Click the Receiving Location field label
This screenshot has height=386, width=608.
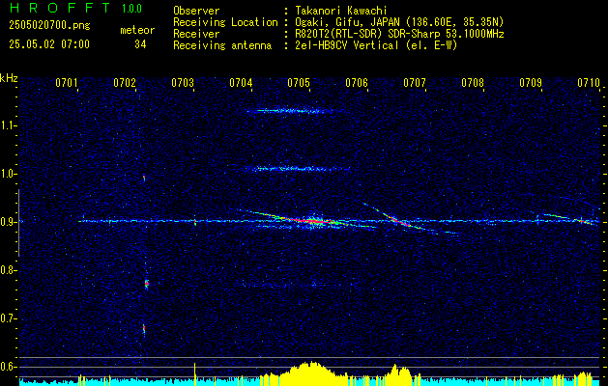click(x=225, y=22)
